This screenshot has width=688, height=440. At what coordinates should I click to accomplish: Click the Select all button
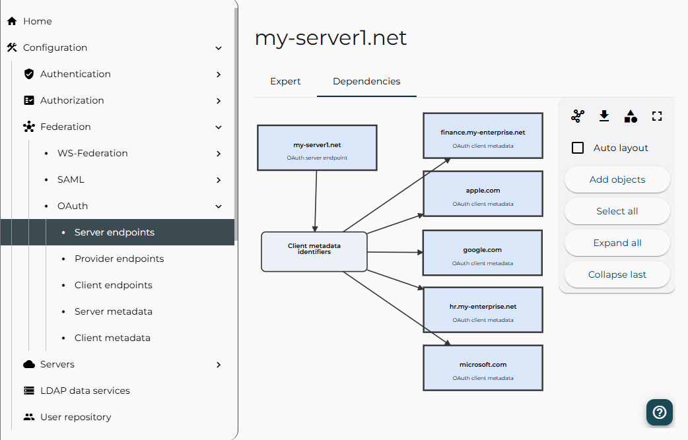[617, 211]
